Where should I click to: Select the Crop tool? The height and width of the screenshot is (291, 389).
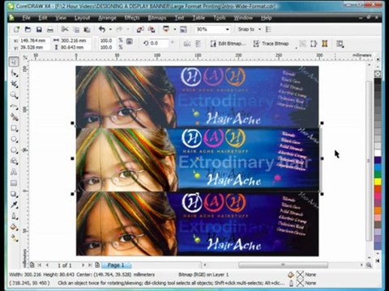14,84
